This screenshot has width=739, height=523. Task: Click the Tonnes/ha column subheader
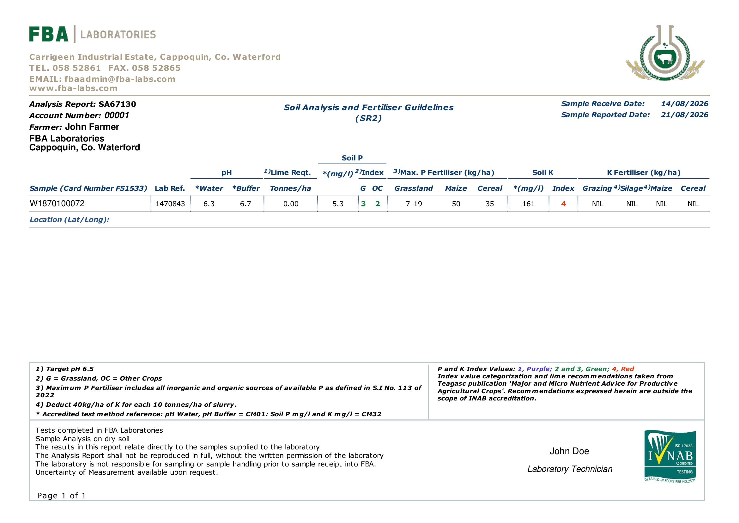tap(290, 189)
